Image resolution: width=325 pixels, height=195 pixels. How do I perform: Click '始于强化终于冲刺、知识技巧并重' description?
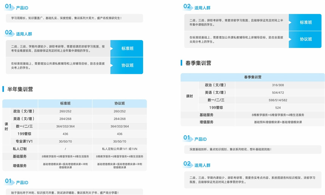[65, 193]
